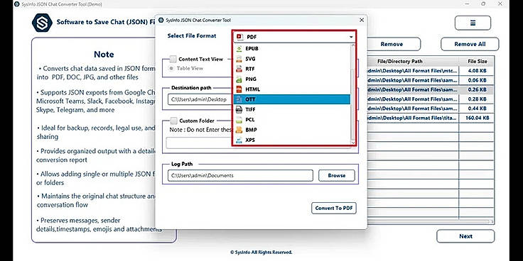Image resolution: width=523 pixels, height=261 pixels.
Task: Pick the BMP format icon
Action: [239, 130]
